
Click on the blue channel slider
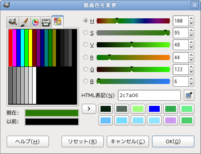(x=133, y=81)
